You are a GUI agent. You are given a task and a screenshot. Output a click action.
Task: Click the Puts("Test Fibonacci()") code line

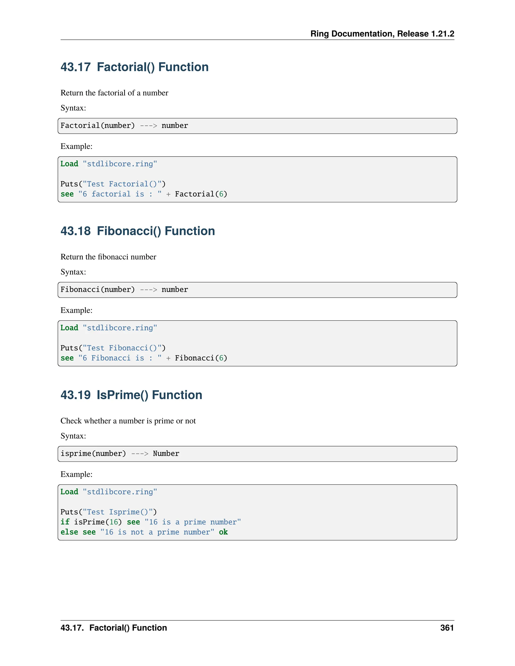[x=113, y=348]
